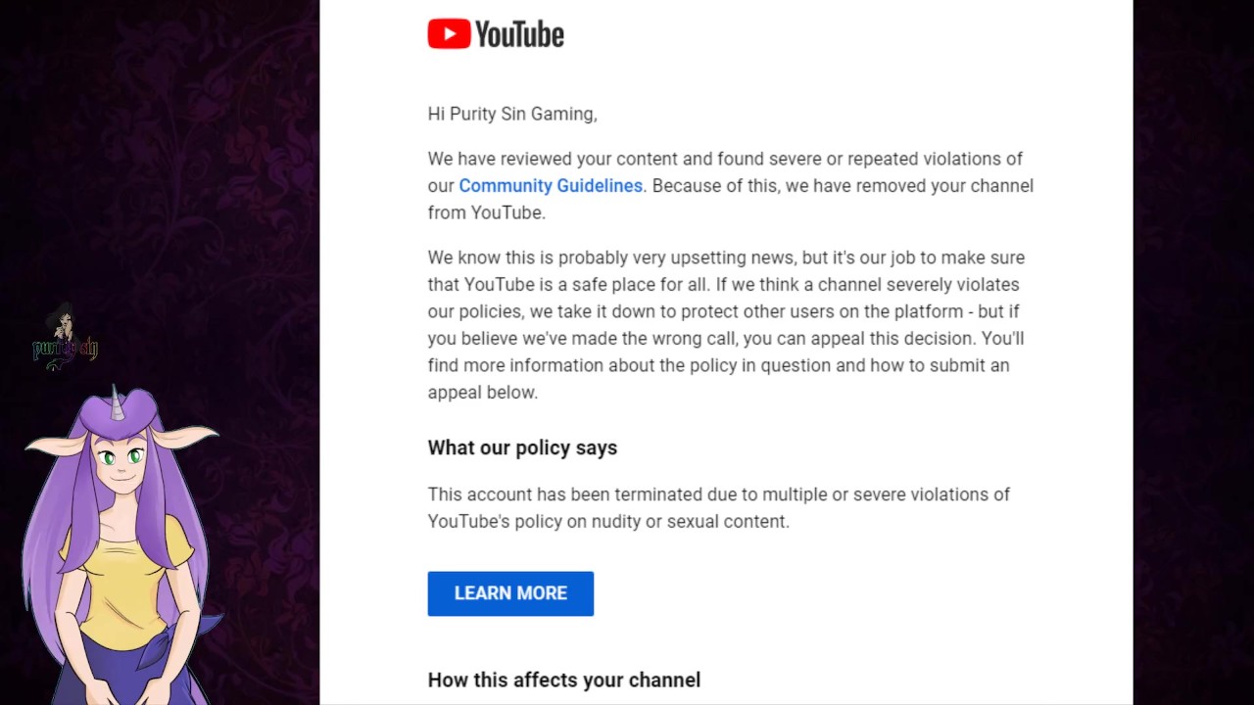
Task: Click the YouTube wordmark text
Action: click(520, 35)
